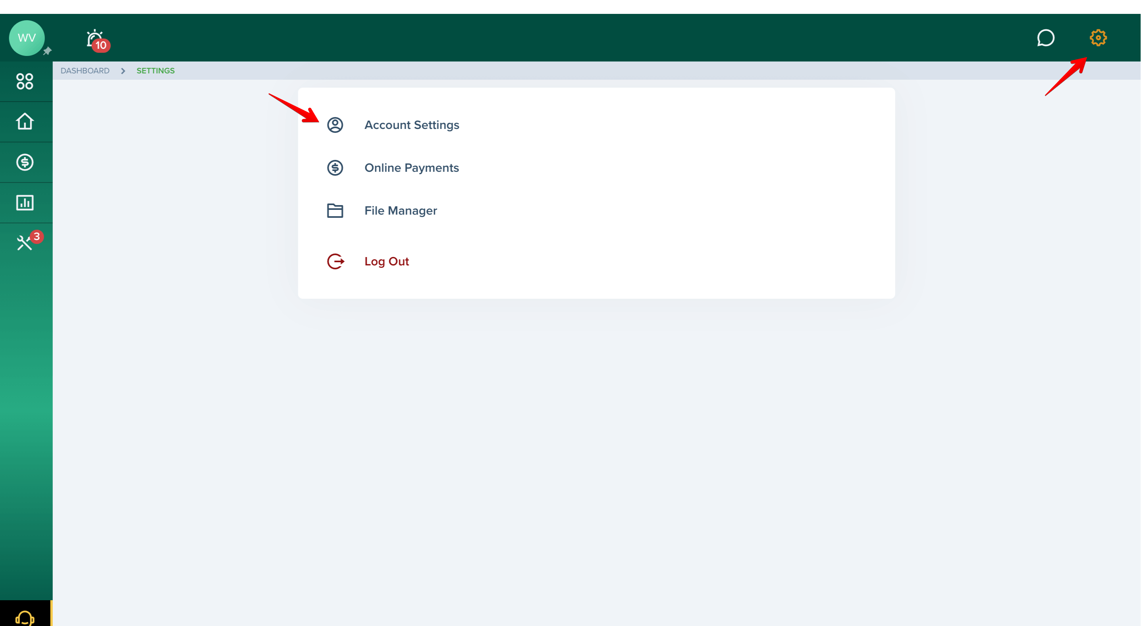Open Online Payments
Screen dimensions: 1141x626
point(411,168)
